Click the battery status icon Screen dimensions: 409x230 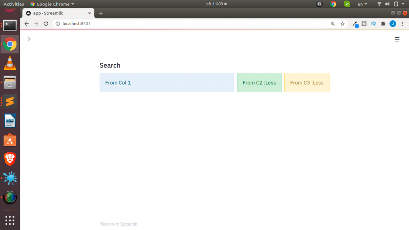[396, 4]
